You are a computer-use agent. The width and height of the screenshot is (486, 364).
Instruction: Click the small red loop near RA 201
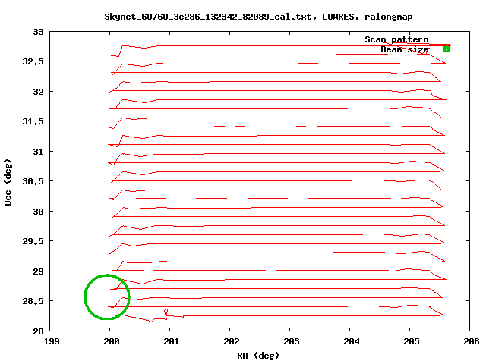pos(166,314)
